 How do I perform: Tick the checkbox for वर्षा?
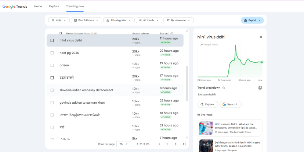point(52,127)
